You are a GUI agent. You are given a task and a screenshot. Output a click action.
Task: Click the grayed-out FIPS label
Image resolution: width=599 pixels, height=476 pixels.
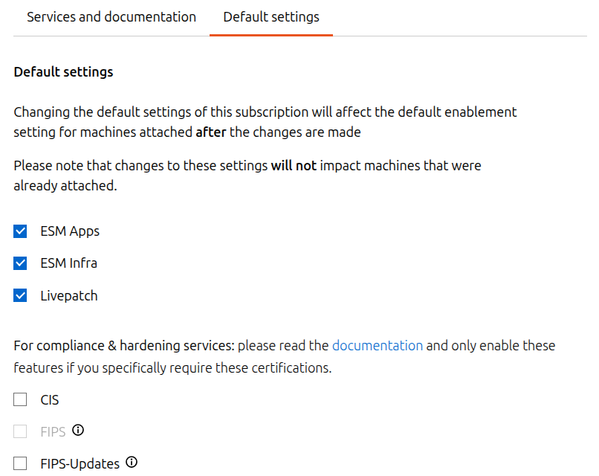54,431
